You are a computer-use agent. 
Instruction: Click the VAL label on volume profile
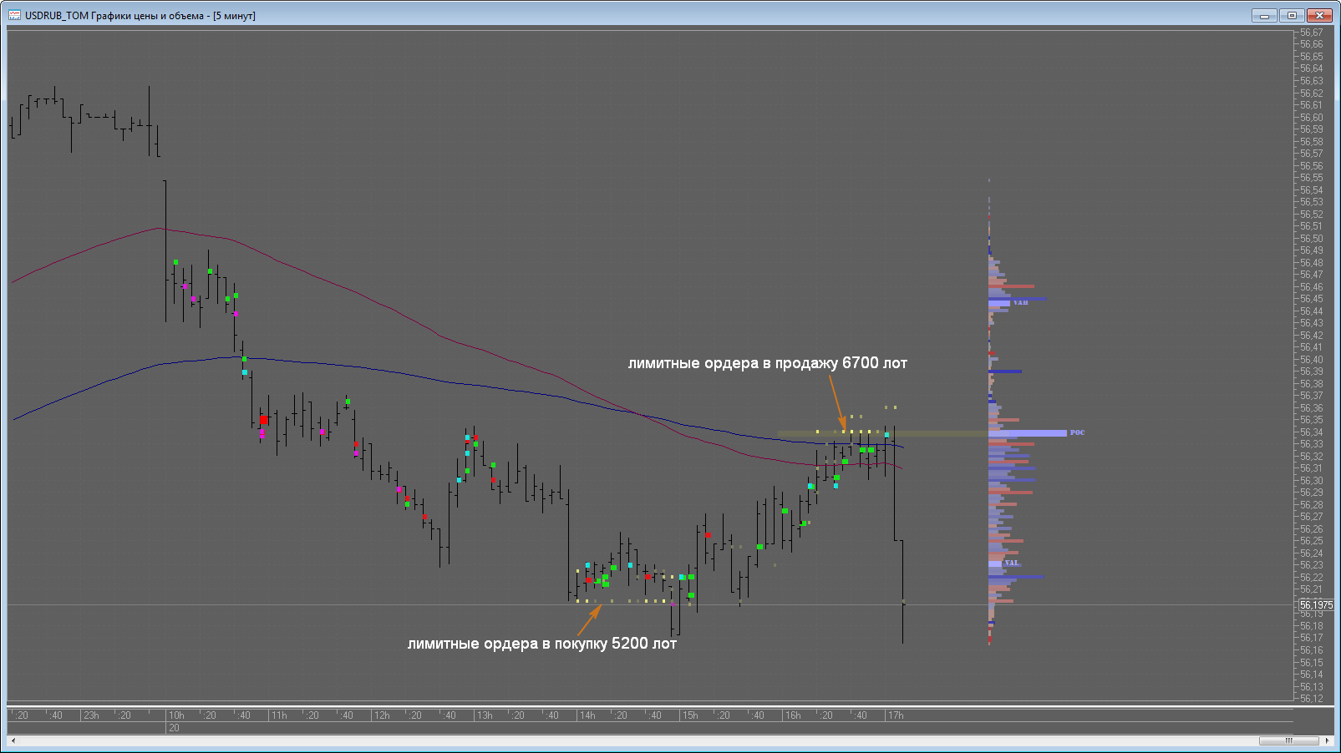(1011, 563)
